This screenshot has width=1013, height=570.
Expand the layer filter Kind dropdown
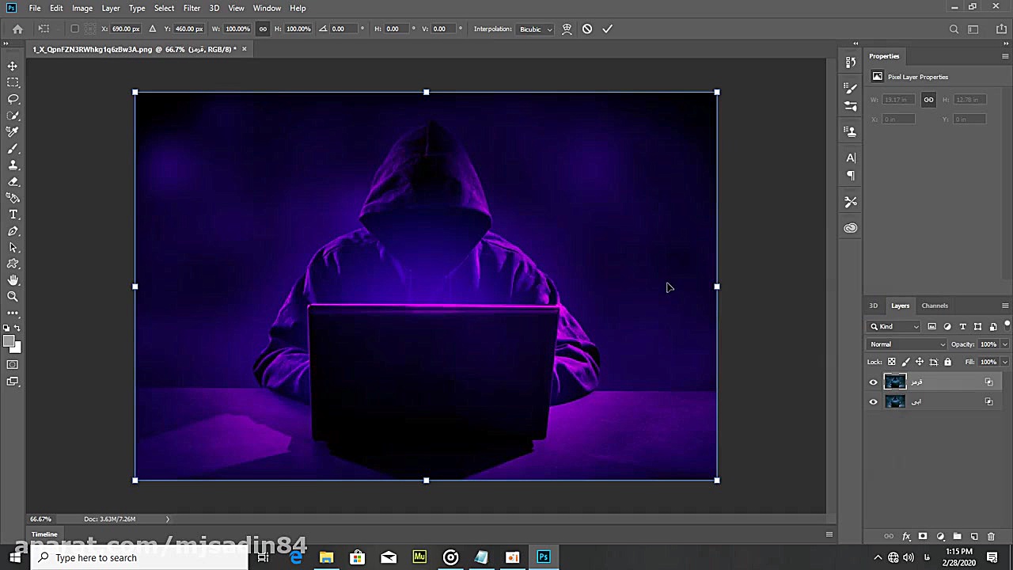click(895, 326)
